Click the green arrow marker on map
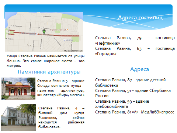This screenshot has height=133, width=177. [44, 32]
